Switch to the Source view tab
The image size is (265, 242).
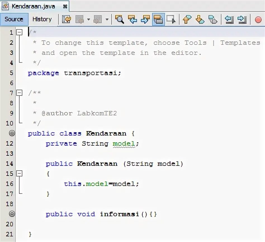[x=14, y=19]
